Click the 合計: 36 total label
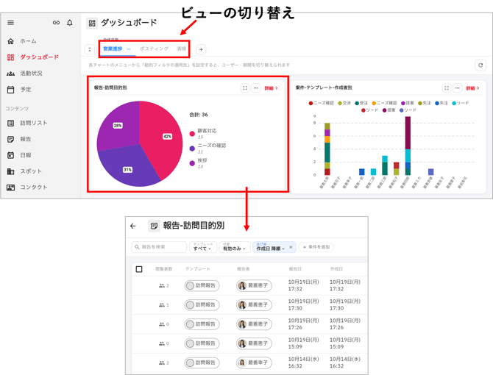 point(199,115)
